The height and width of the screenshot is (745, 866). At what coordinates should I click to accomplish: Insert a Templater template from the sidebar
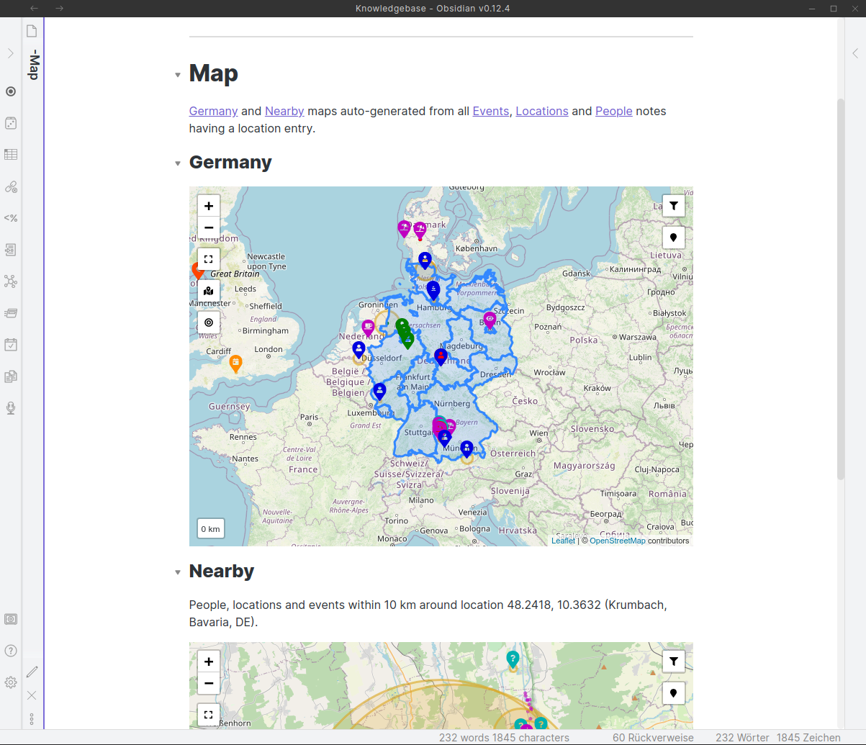[x=11, y=218]
